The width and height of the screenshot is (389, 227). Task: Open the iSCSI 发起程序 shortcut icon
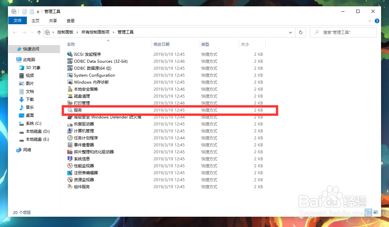point(70,54)
